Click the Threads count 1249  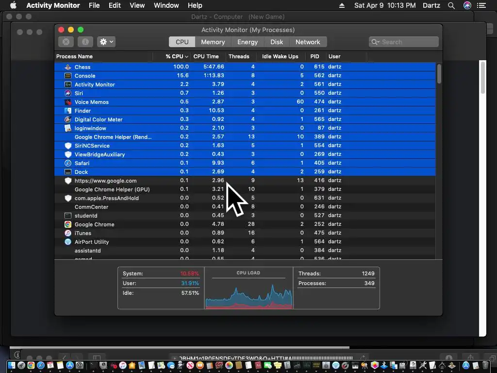pyautogui.click(x=368, y=273)
